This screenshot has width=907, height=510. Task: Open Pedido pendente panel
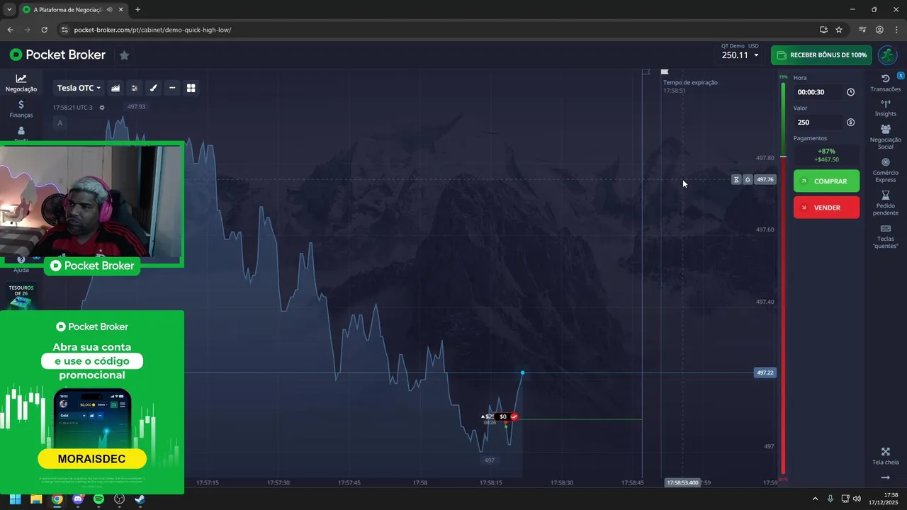tap(886, 203)
